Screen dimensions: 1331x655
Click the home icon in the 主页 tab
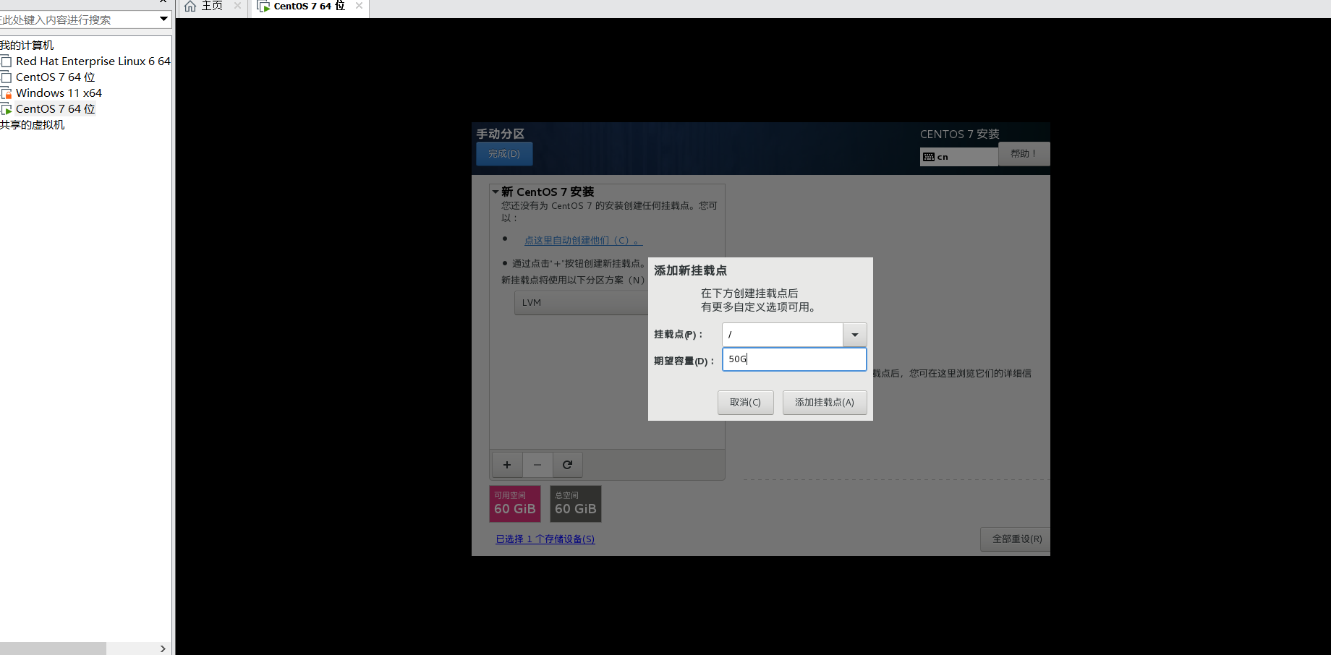click(x=190, y=6)
